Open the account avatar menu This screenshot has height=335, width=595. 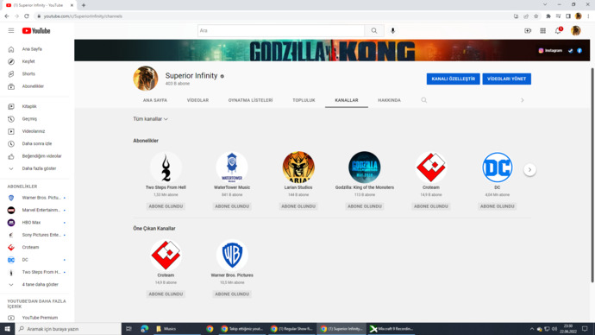[x=576, y=31]
